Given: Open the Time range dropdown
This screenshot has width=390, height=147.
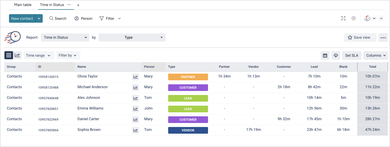Looking at the screenshot, I should point(39,55).
